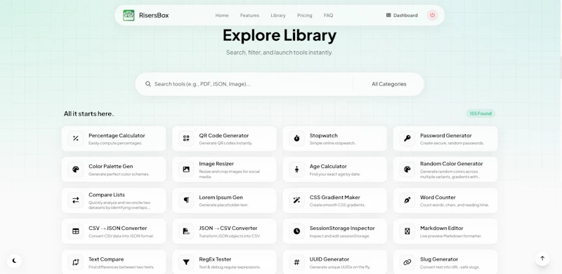Click the Random Color Generator palette icon
Image resolution: width=562 pixels, height=274 pixels.
(407, 170)
